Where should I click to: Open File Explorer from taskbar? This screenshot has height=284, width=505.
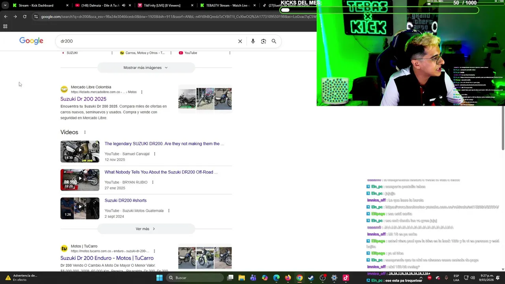(242, 278)
